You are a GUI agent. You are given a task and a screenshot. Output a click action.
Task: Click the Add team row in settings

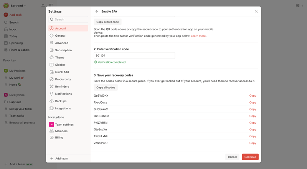point(68,158)
